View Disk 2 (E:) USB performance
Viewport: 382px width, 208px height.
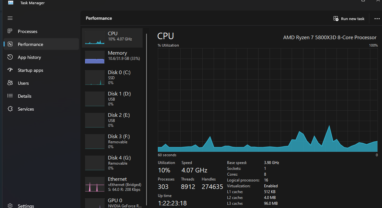coord(112,120)
